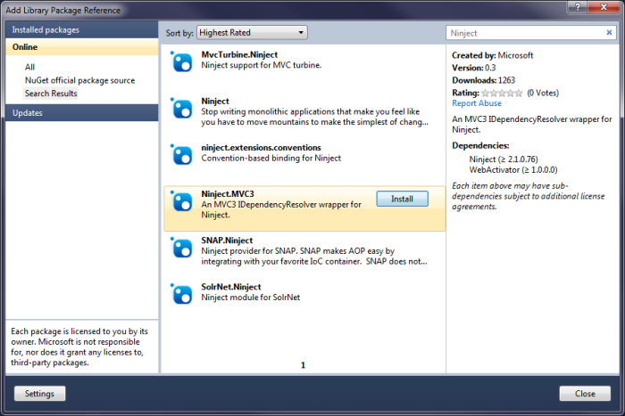
Task: Select the Online section
Action: coord(82,47)
